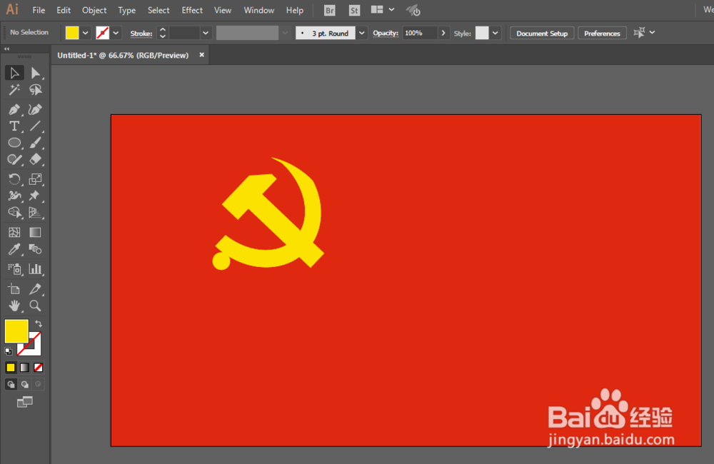Click the yellow fill swatch in control bar

click(x=72, y=33)
